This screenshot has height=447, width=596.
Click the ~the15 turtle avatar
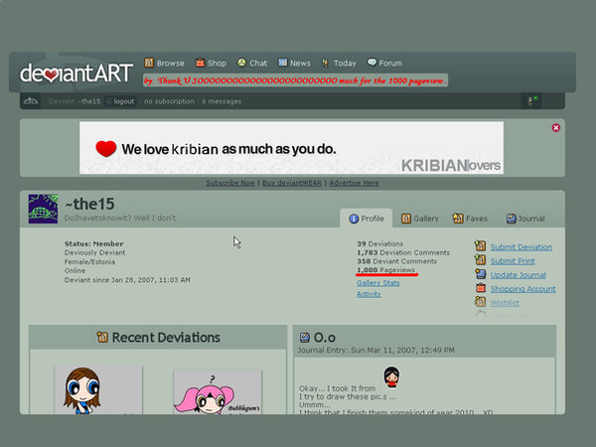(x=43, y=209)
